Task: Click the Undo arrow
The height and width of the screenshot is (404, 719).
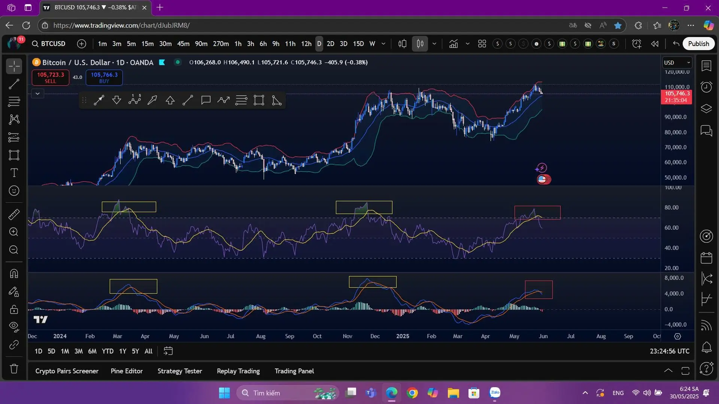Action: point(676,44)
